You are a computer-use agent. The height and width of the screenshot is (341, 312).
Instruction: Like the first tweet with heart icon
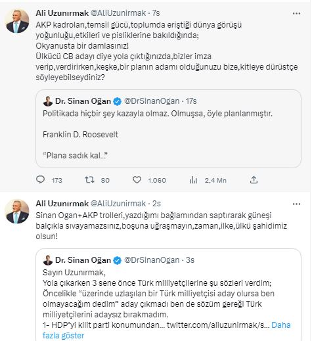137,180
